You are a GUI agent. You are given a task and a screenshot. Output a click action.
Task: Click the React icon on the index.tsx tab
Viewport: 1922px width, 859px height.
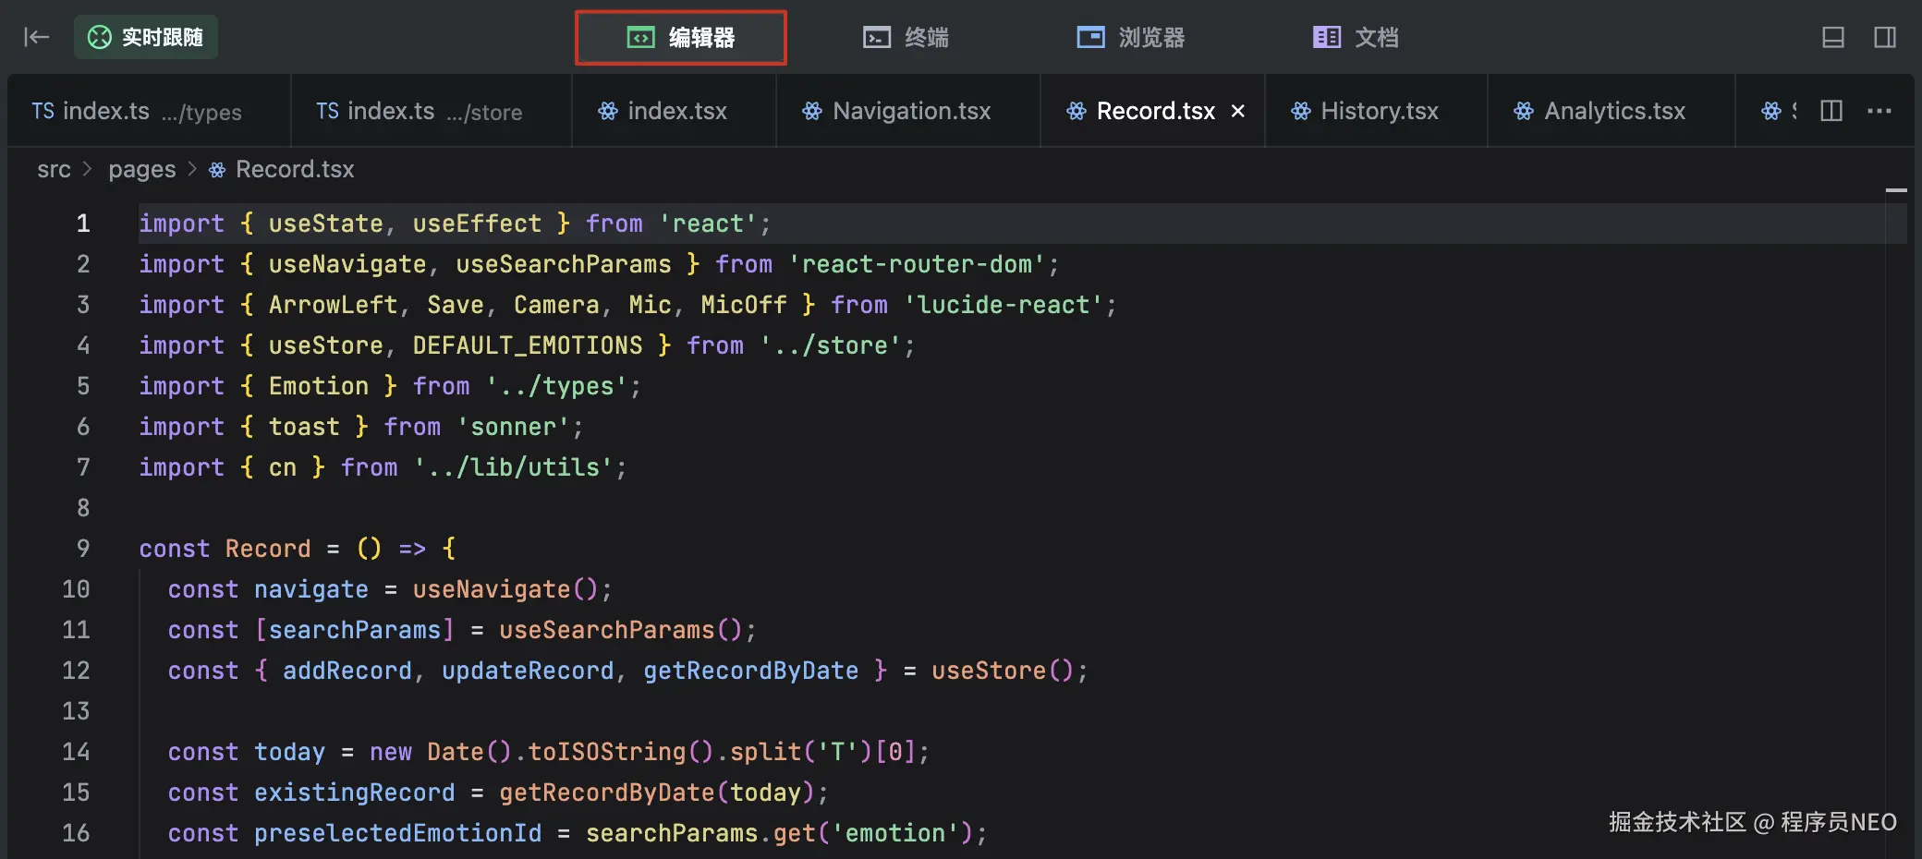[x=608, y=111]
